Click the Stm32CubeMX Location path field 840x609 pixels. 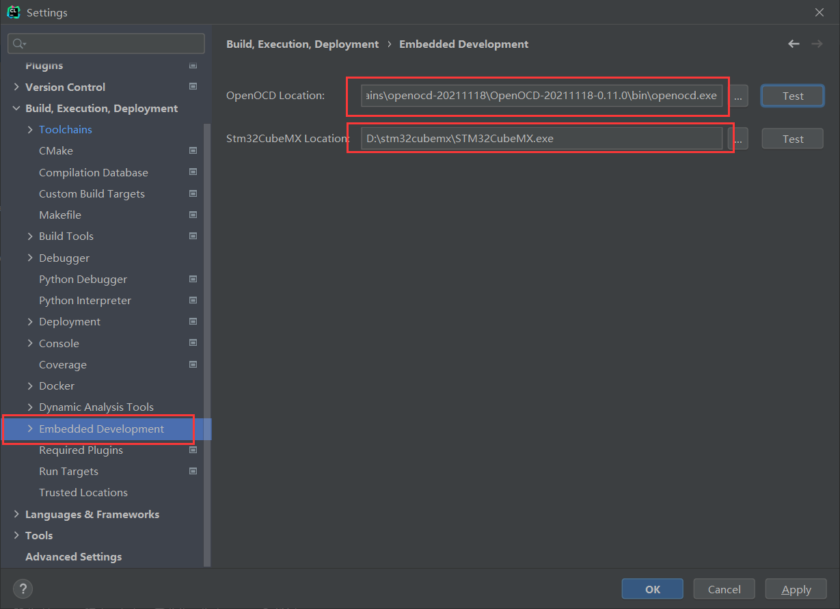pyautogui.click(x=541, y=139)
